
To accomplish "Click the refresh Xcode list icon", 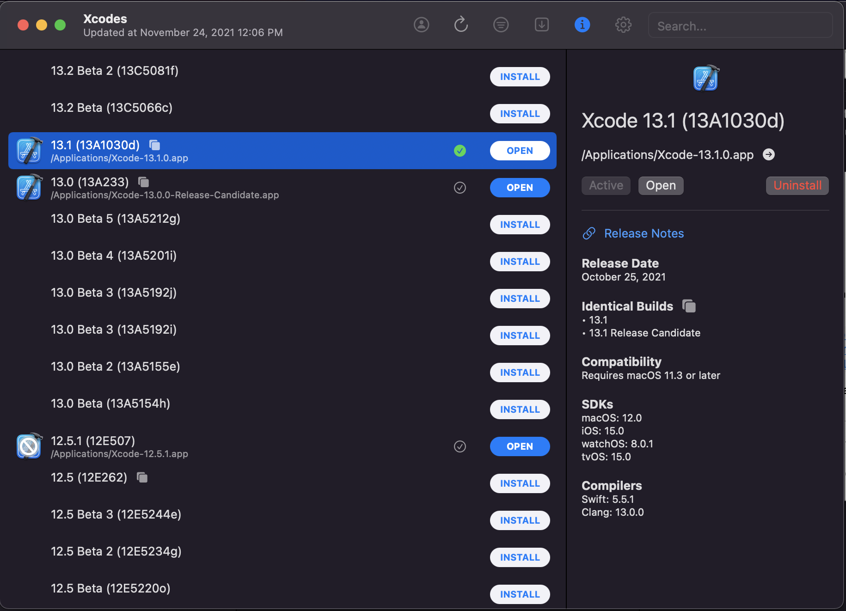I will tap(461, 24).
